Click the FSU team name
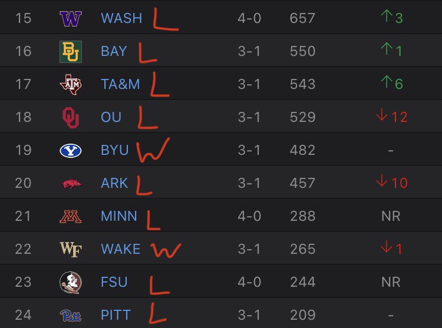This screenshot has height=328, width=442. tap(114, 282)
